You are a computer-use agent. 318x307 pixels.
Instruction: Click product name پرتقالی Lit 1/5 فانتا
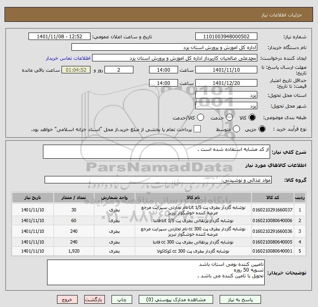pos(193,220)
